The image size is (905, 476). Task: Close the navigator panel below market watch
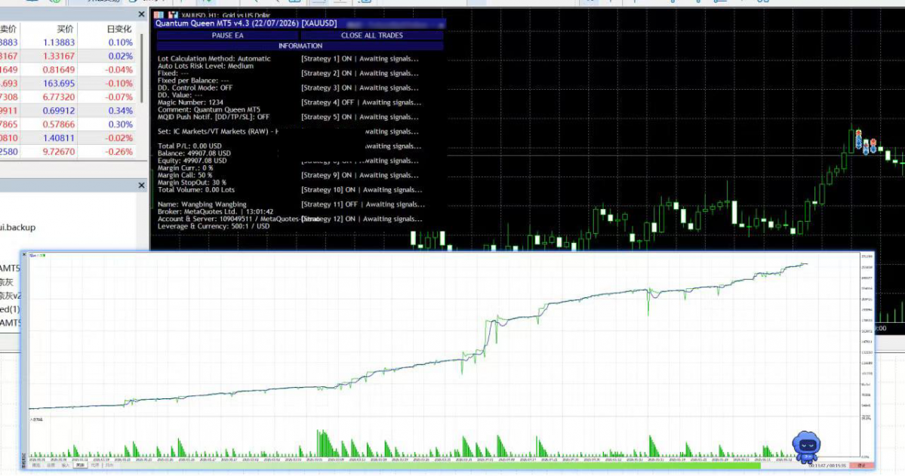point(141,186)
